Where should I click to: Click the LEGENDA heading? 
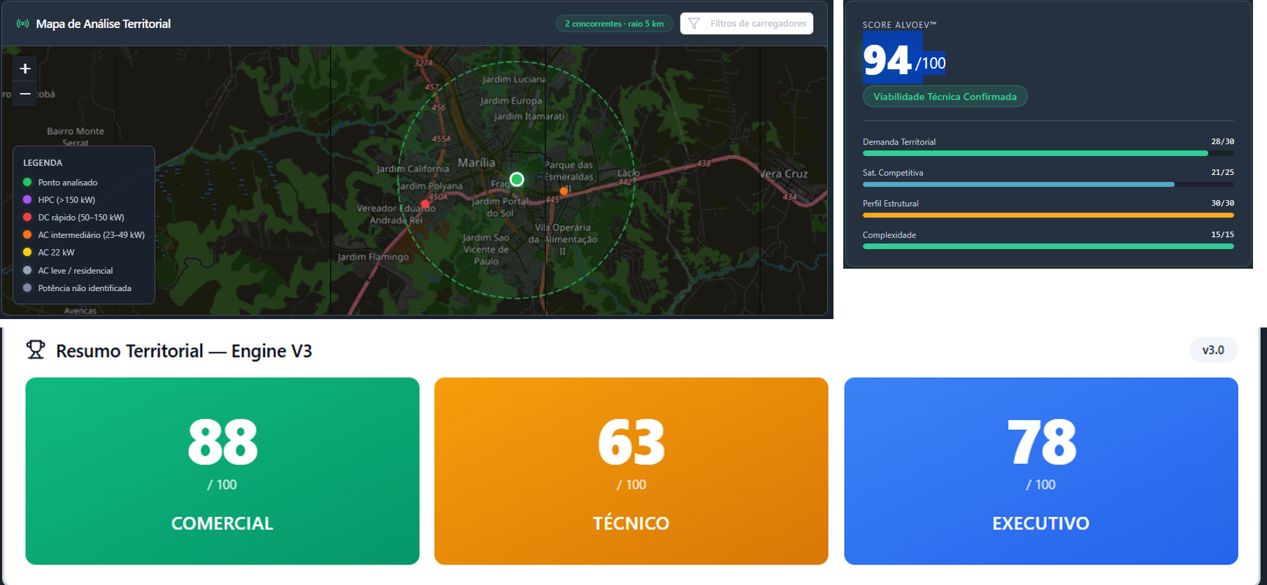pos(43,162)
